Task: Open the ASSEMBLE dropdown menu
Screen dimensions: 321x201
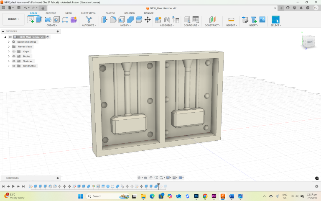Action: click(x=167, y=26)
